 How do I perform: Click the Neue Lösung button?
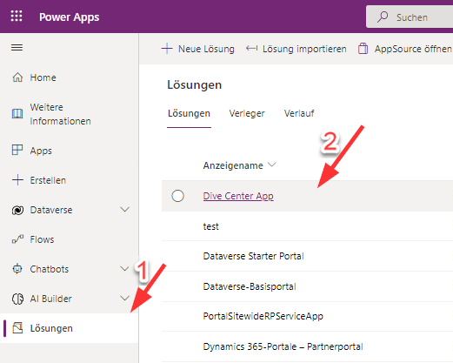coord(198,49)
